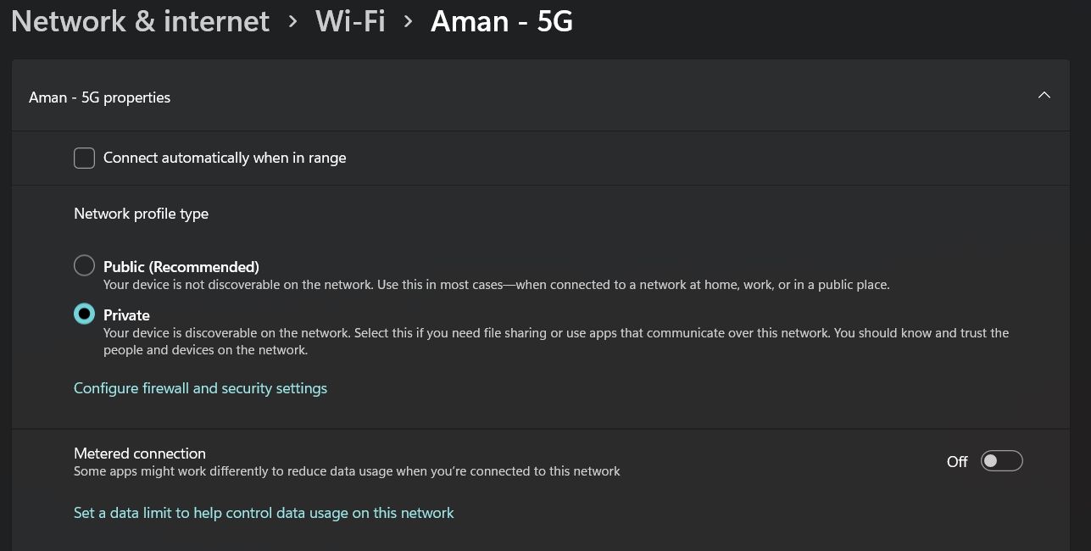Click breadcrumb chevron after Wi-Fi
This screenshot has height=551, width=1091.
[409, 21]
